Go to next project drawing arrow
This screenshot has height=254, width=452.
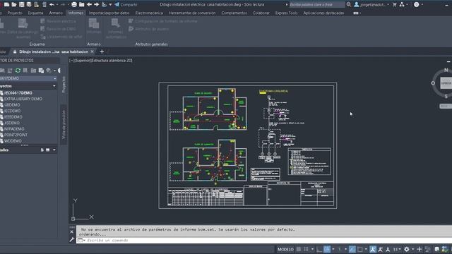point(96,5)
